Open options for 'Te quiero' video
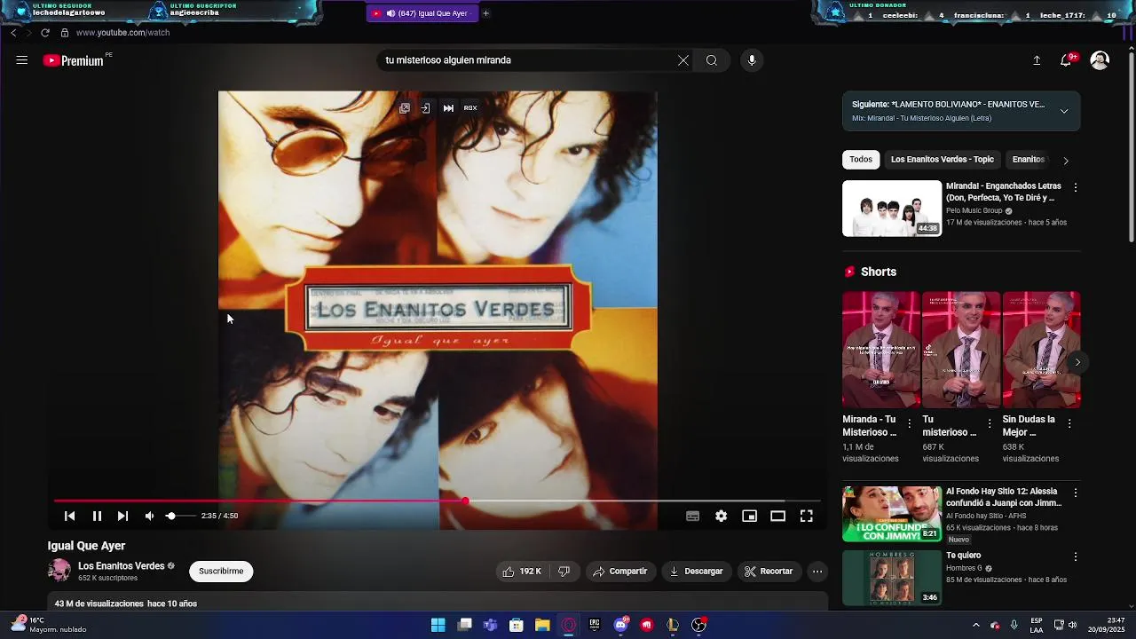Image resolution: width=1136 pixels, height=639 pixels. (1076, 556)
